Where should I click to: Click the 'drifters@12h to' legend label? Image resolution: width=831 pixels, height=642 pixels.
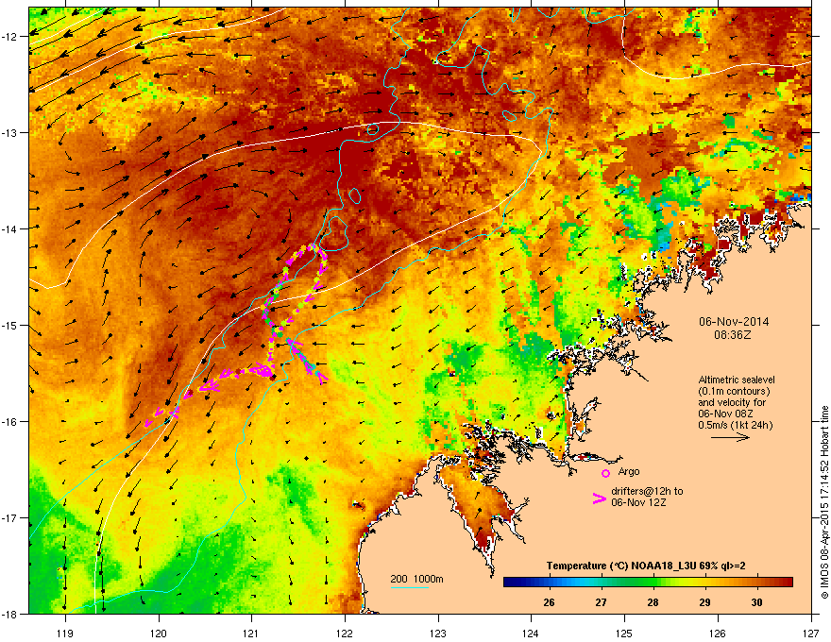coord(647,491)
